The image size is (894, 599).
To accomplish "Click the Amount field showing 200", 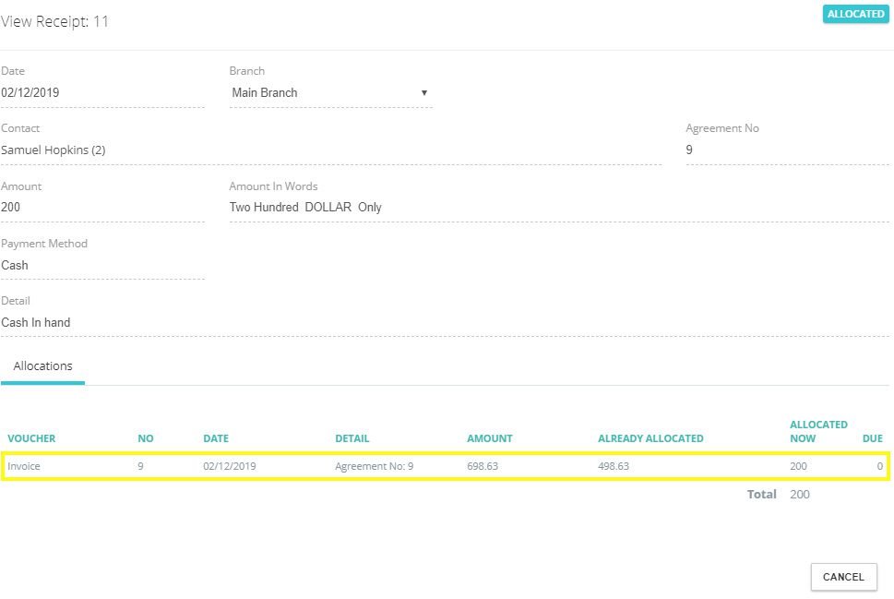I will (102, 207).
